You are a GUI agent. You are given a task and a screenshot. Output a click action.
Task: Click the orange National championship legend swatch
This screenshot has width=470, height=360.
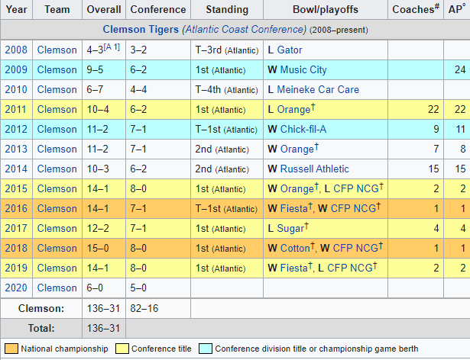11,349
